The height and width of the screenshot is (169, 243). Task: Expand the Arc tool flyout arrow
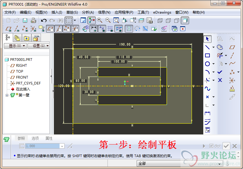coord(213,72)
